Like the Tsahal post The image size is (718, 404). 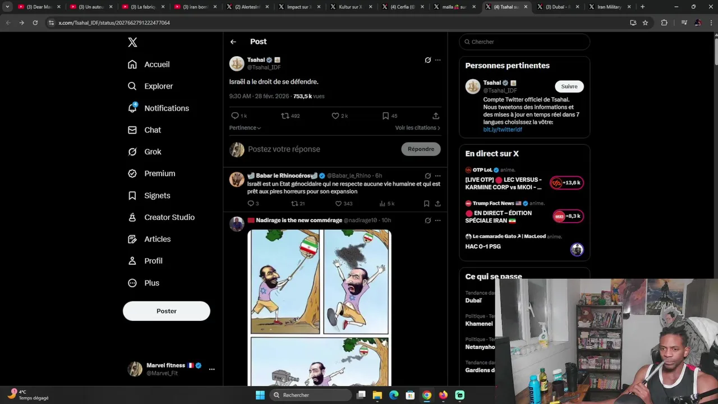pyautogui.click(x=335, y=116)
